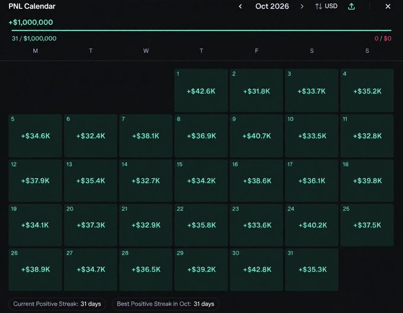Open day 26 cell showing +$38.9K
The height and width of the screenshot is (313, 403).
click(x=35, y=269)
